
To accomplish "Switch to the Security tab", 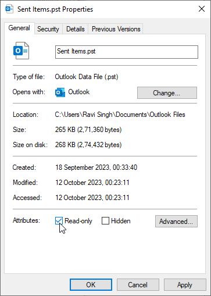I will tap(48, 29).
